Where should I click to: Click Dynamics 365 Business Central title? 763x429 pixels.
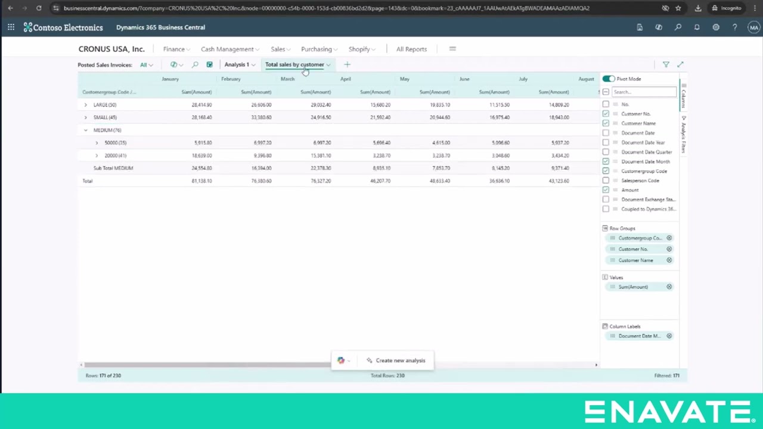[x=160, y=27]
